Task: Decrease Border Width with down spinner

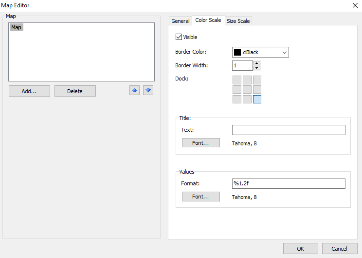Action: coord(257,68)
